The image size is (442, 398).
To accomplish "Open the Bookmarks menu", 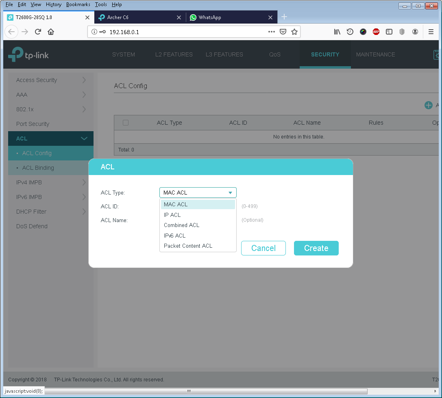I will (78, 4).
